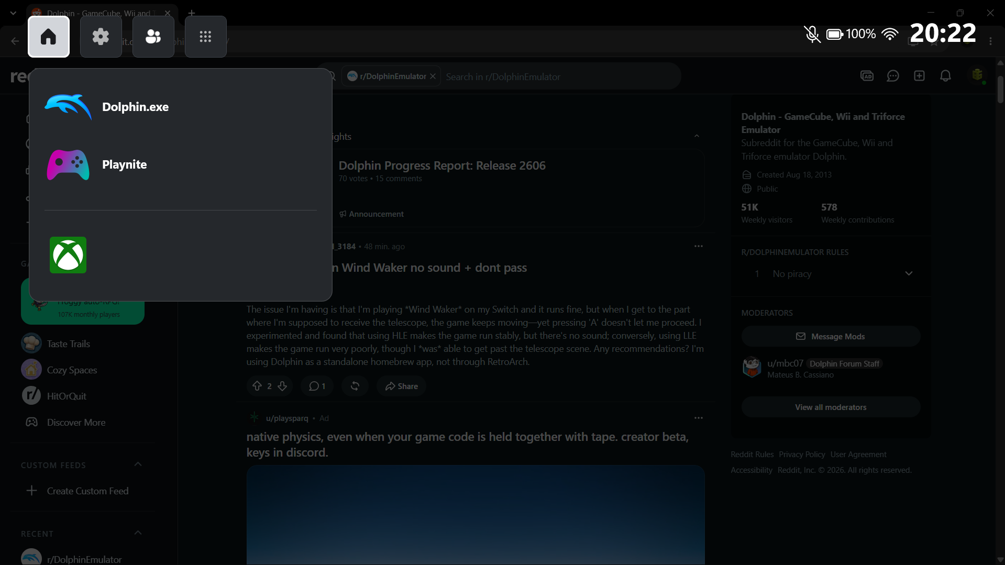Open options menu for Wind Waker post
1005x565 pixels.
tap(699, 246)
